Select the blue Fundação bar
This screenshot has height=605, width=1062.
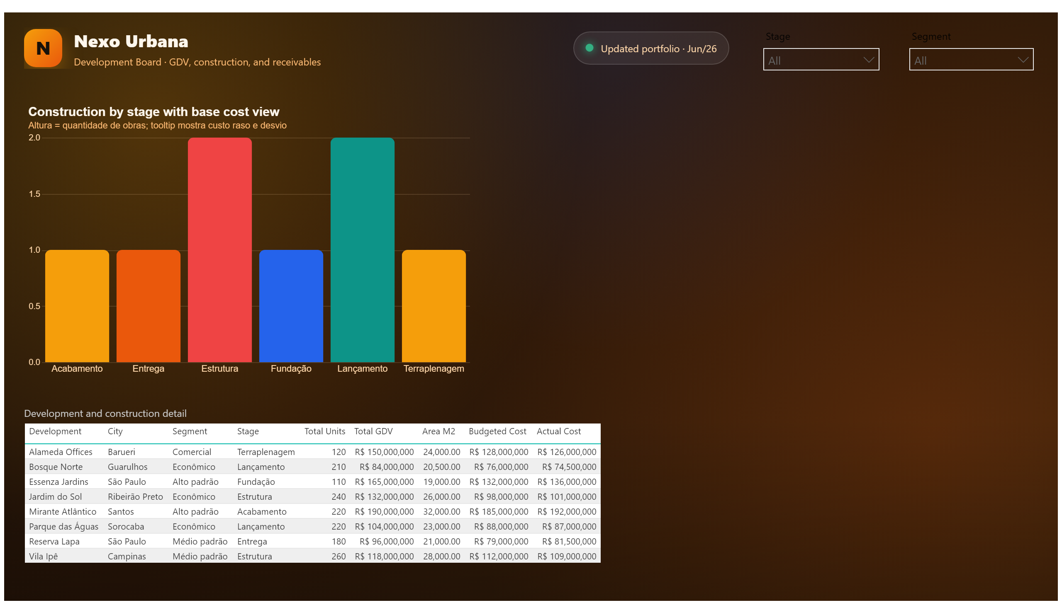coord(291,306)
